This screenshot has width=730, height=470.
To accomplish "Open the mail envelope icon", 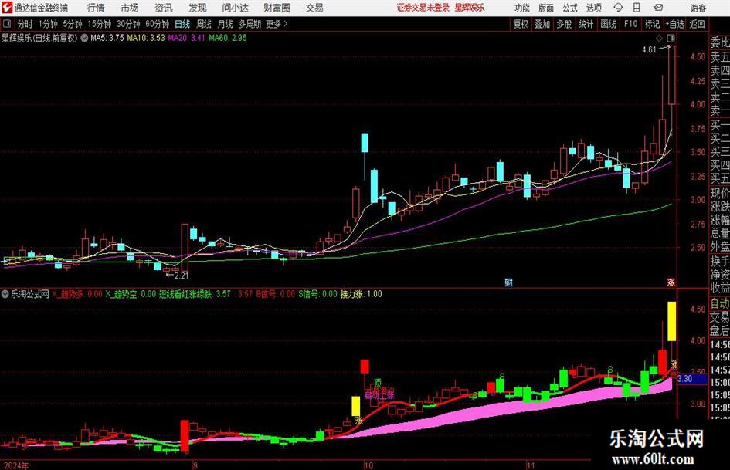I will tap(658, 8).
